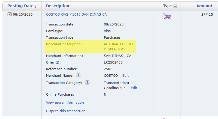The height and width of the screenshot is (119, 218).
Task: Edit the Gasoline/Fuel transaction category
Action: [x=134, y=88]
